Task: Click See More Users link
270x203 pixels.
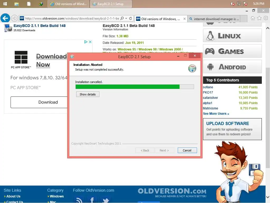Action: (216, 114)
